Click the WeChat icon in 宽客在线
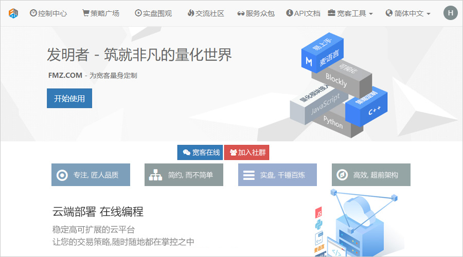This screenshot has width=463, height=257. pos(187,152)
